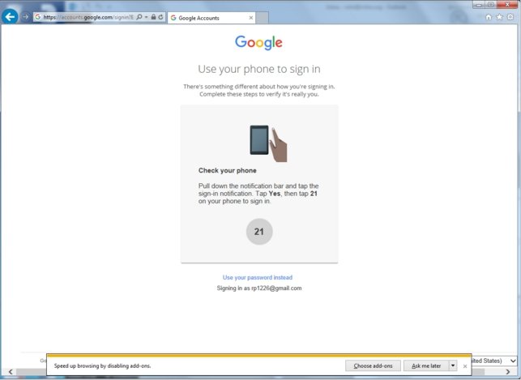The width and height of the screenshot is (521, 380).
Task: Open the language selection dropdown
Action: 494,361
